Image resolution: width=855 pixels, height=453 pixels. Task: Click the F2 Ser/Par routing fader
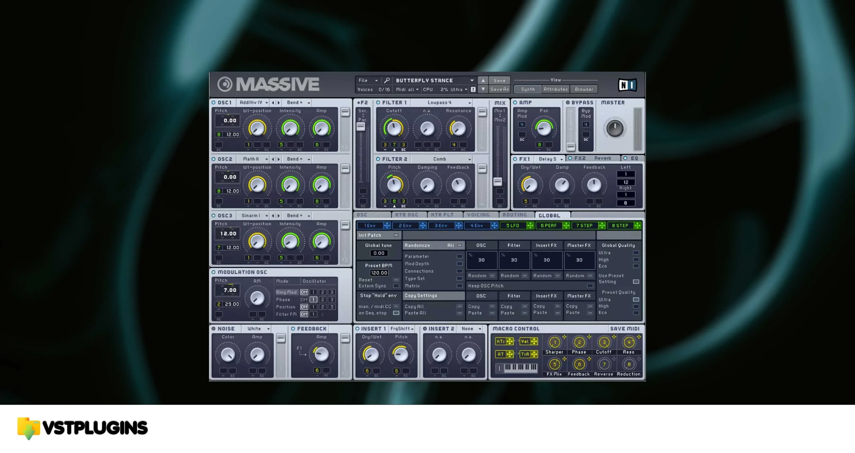pos(361,127)
